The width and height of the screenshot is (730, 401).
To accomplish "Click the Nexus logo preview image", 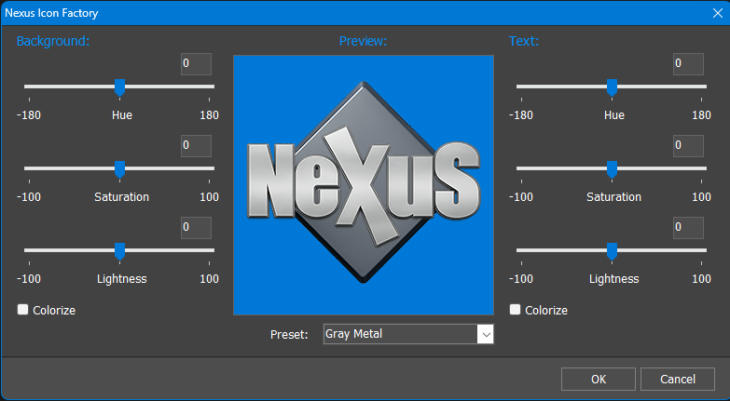I will point(364,184).
